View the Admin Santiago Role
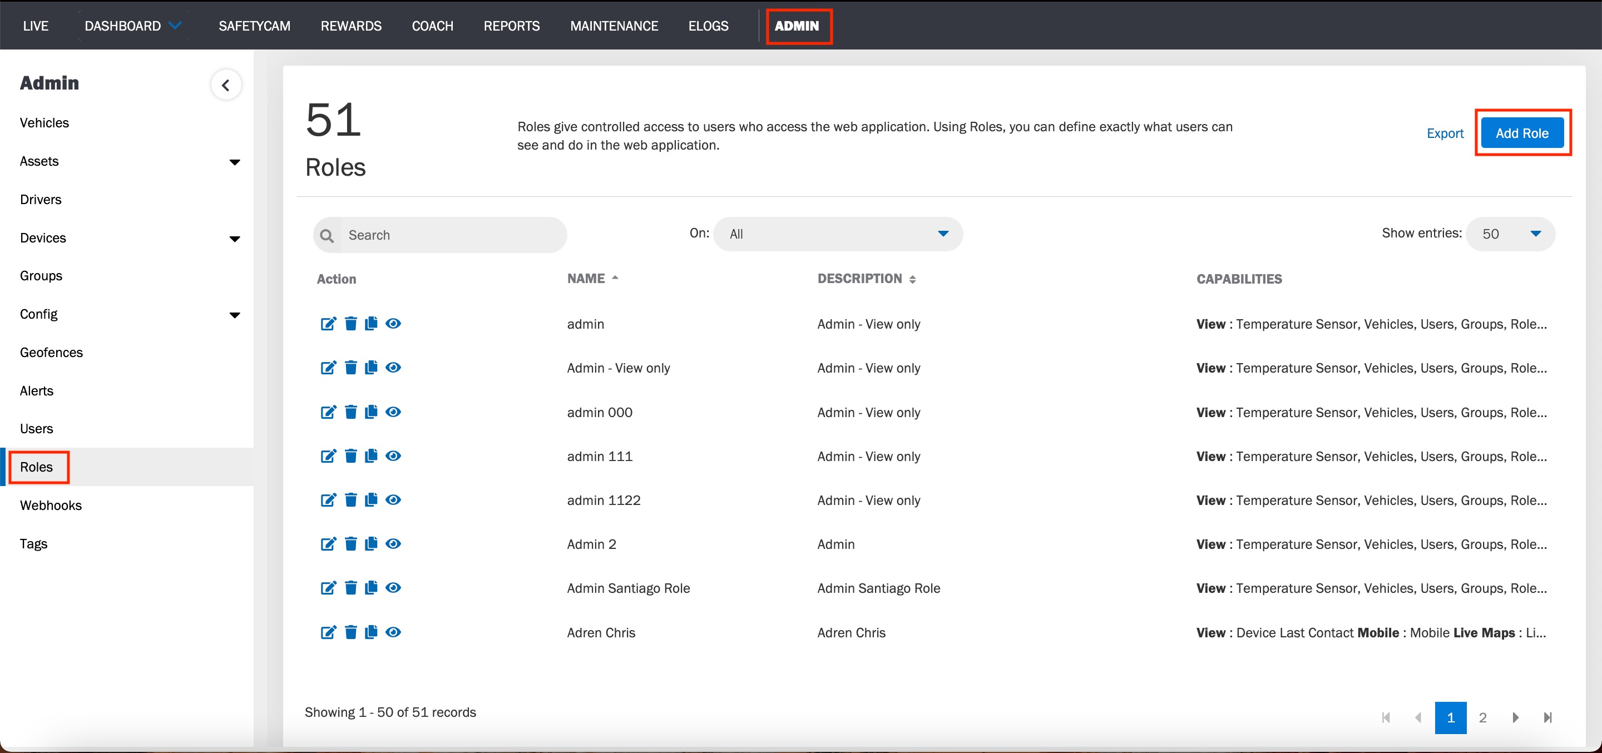Viewport: 1602px width, 753px height. 393,588
